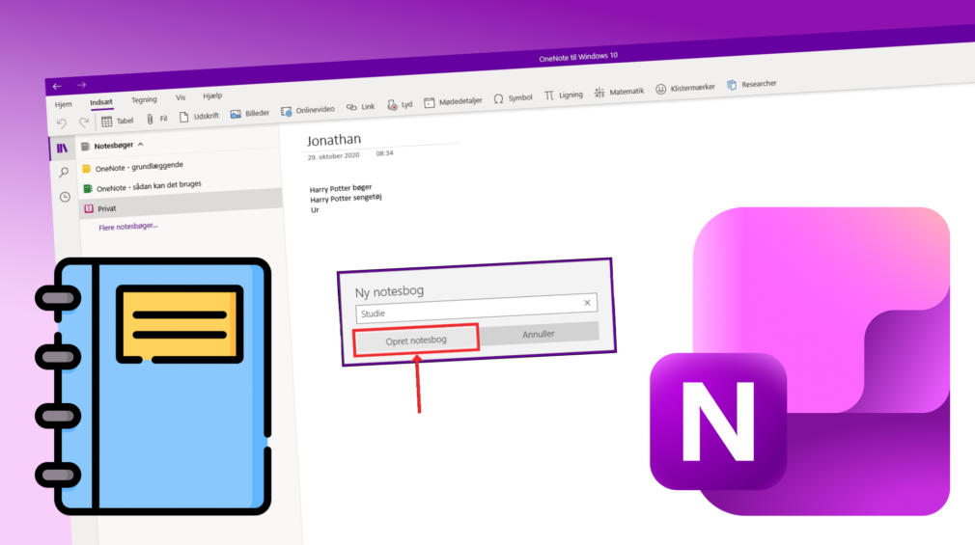Screen dimensions: 975x545
Task: Insert a picture with the Billeder icon
Action: point(237,113)
